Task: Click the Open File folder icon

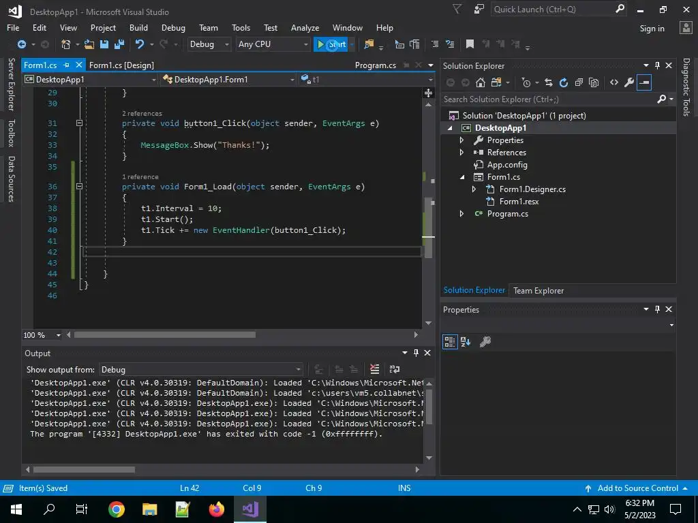Action: point(89,44)
